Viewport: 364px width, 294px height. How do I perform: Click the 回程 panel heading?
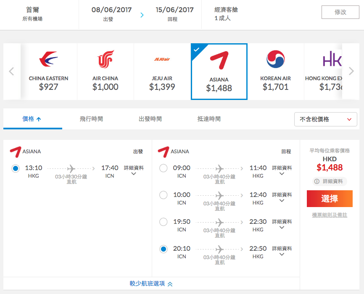pos(286,152)
